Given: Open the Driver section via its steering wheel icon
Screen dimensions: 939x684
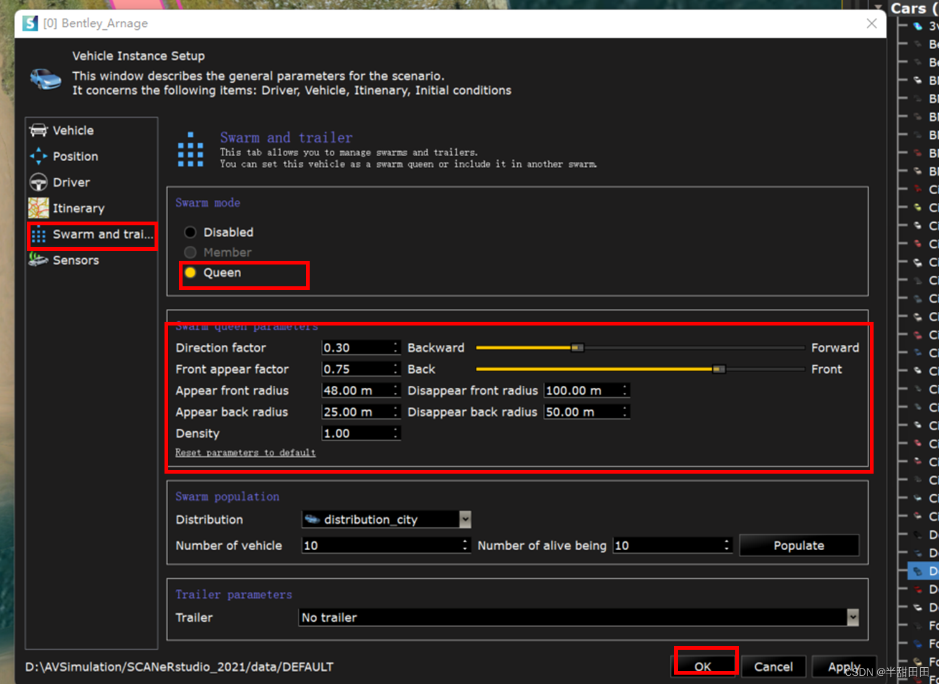Looking at the screenshot, I should (39, 182).
